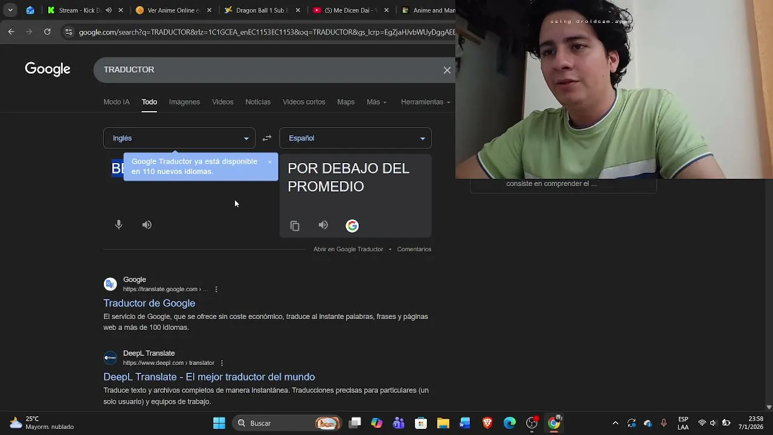Dismiss the 110 nuevos idiomas tooltip

coord(270,162)
